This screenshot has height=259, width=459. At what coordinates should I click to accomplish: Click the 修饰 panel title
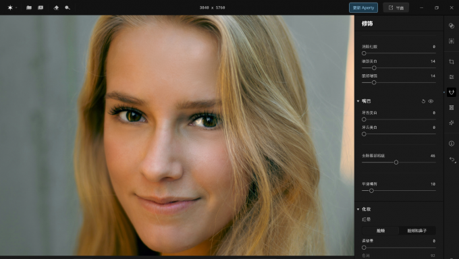pyautogui.click(x=367, y=24)
